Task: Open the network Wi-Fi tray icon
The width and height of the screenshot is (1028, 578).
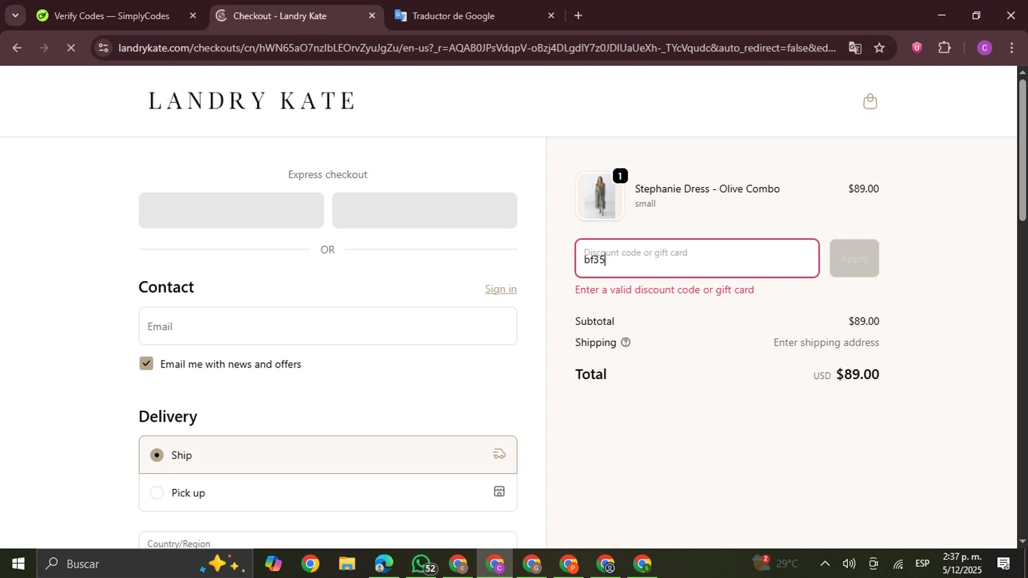Action: tap(898, 564)
